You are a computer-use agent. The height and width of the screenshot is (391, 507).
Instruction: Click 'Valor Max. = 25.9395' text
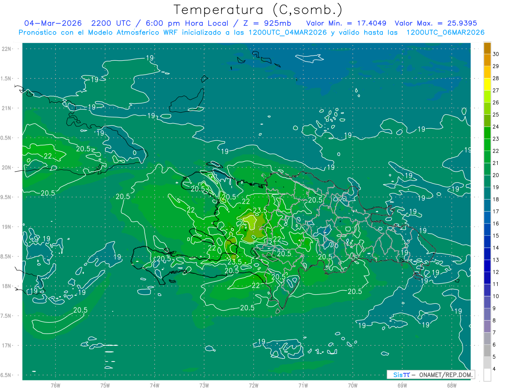tap(436, 23)
